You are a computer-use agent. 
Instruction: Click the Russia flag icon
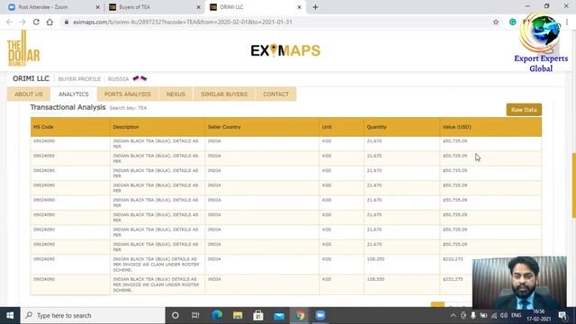click(139, 78)
